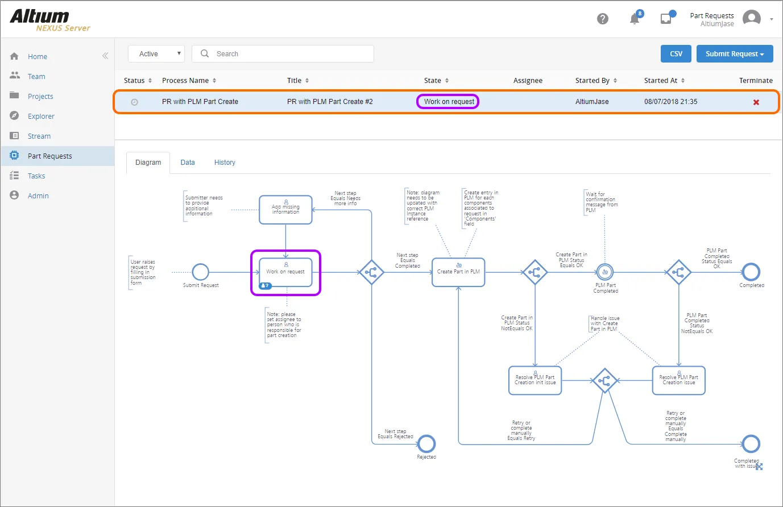Select the 'Work on request' diagram task
This screenshot has height=507, width=783.
point(285,273)
